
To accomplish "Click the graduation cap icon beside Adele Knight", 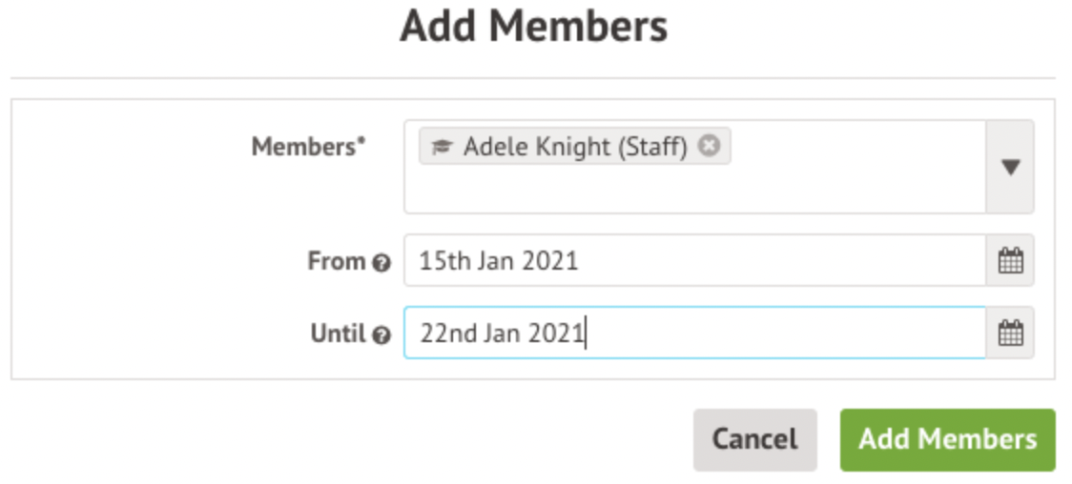I will (441, 148).
